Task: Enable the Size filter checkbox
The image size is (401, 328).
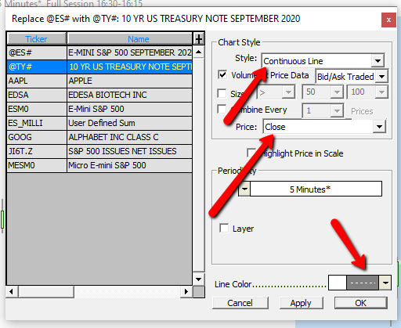Action: click(222, 93)
